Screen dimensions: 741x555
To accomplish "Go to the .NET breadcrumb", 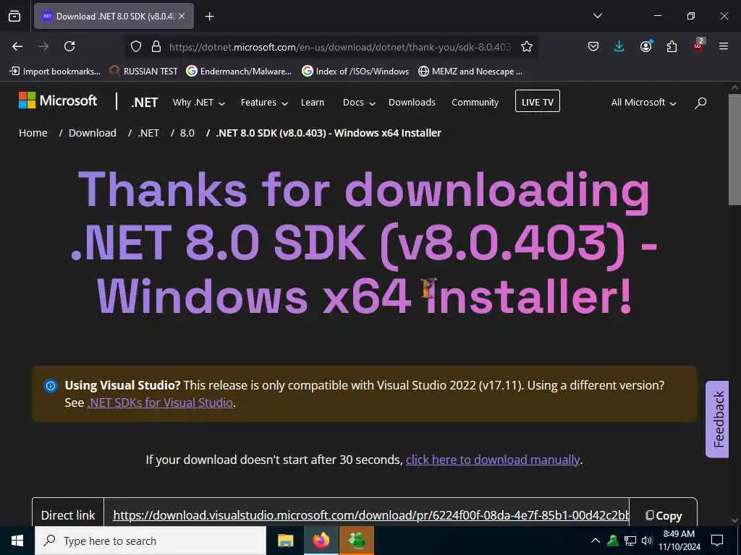I will pos(148,133).
